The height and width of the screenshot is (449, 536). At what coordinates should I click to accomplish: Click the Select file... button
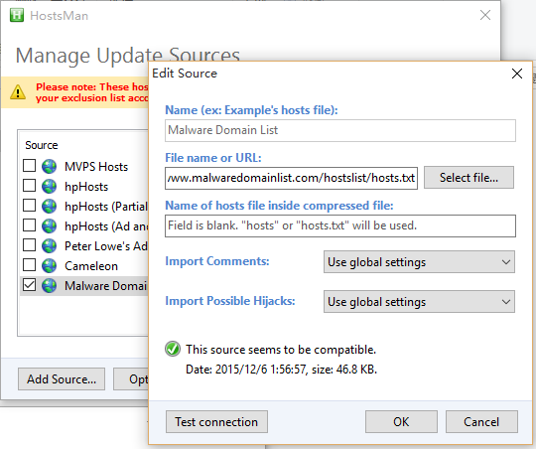click(469, 178)
